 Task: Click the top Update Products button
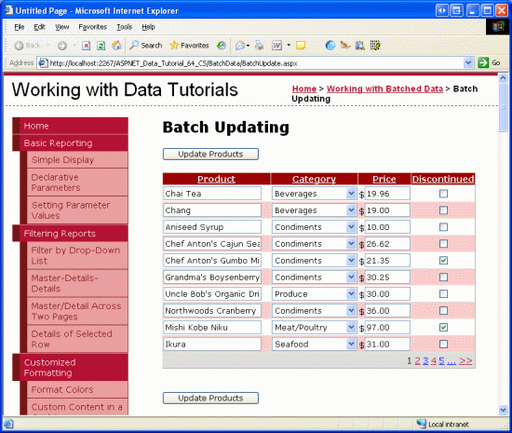(210, 155)
